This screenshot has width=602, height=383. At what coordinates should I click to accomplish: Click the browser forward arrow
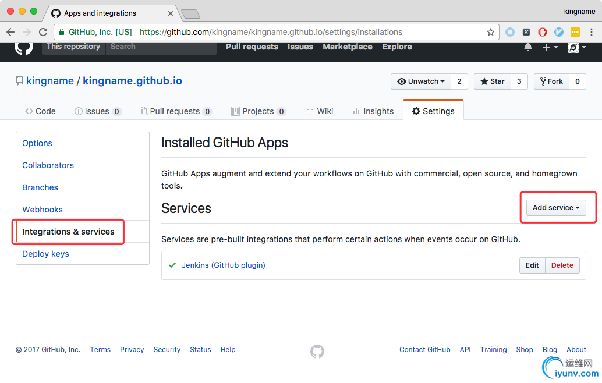click(27, 32)
